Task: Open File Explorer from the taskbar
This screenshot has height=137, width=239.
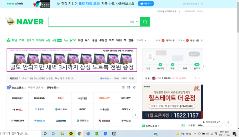Action: tap(62, 134)
